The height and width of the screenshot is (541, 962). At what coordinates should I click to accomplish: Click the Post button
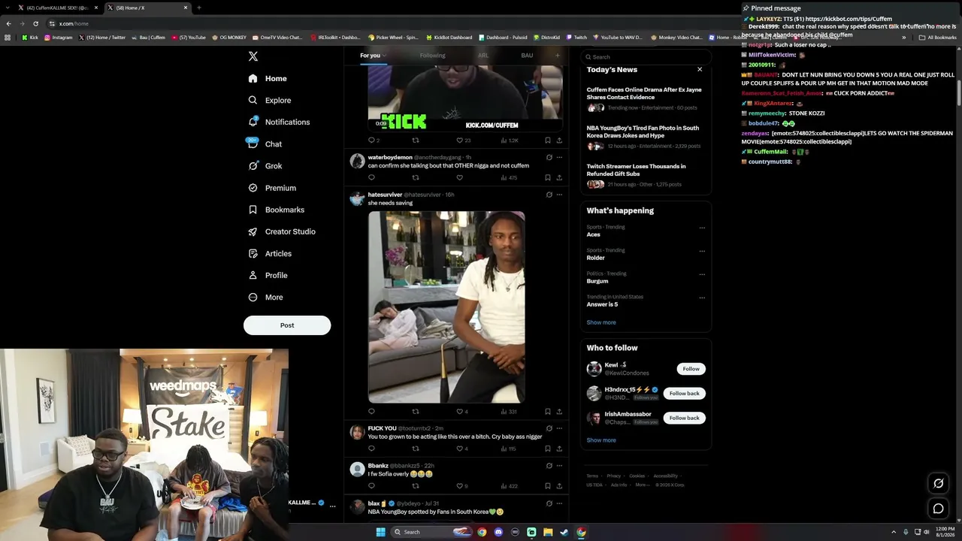pos(287,325)
